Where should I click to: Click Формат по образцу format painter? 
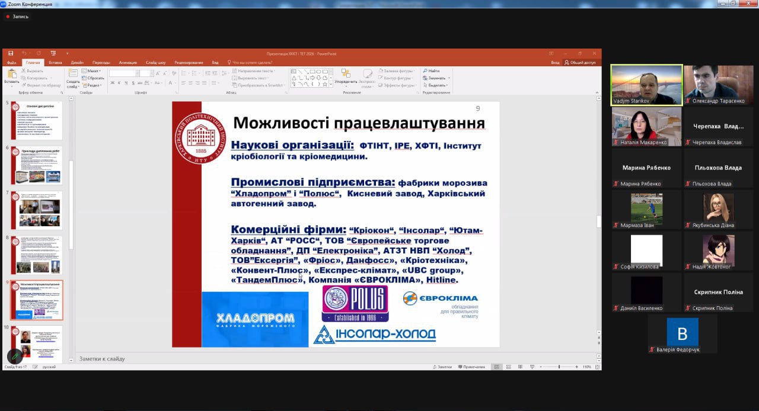tap(40, 85)
